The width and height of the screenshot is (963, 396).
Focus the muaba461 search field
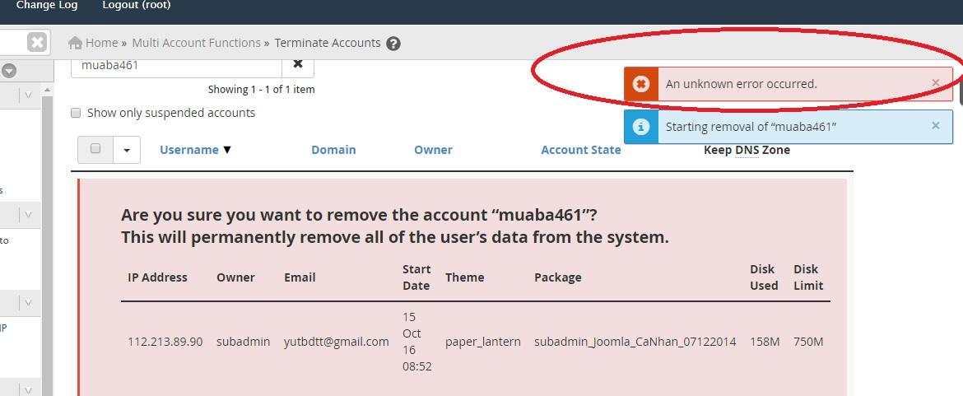coord(177,65)
